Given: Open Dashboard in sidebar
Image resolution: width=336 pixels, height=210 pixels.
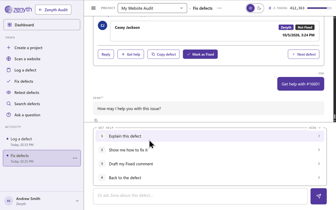Looking at the screenshot, I should 42,25.
